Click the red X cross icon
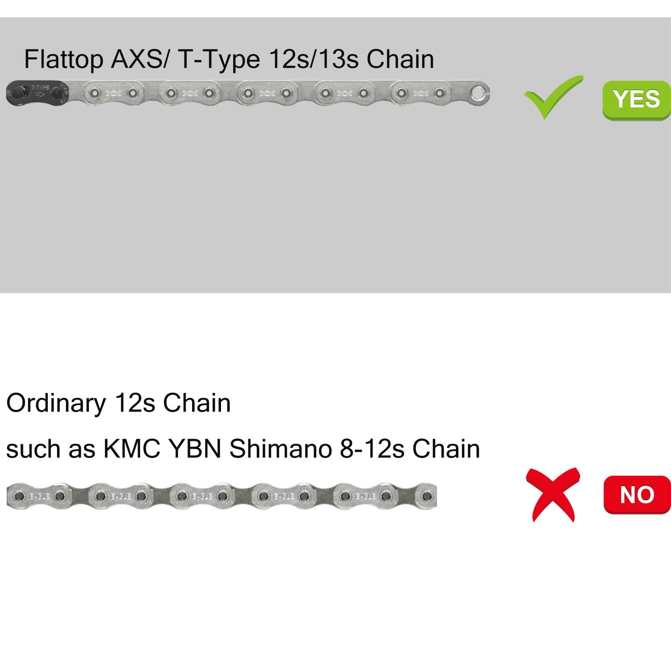 pyautogui.click(x=553, y=495)
